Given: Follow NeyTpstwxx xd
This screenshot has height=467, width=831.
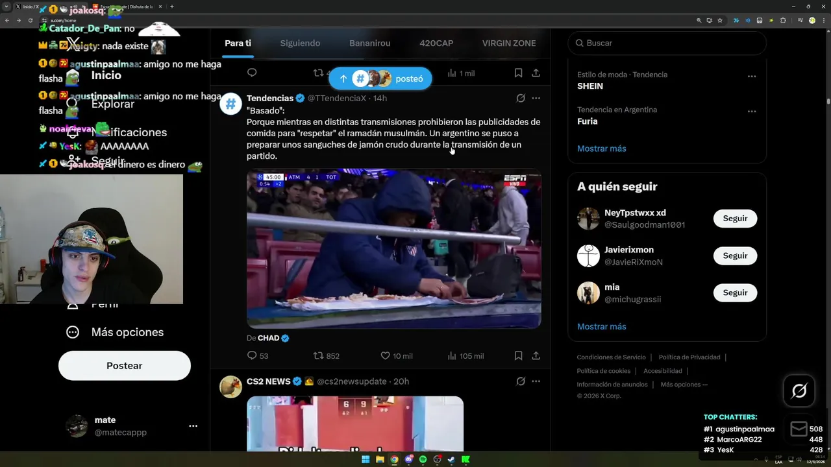Looking at the screenshot, I should tap(735, 219).
